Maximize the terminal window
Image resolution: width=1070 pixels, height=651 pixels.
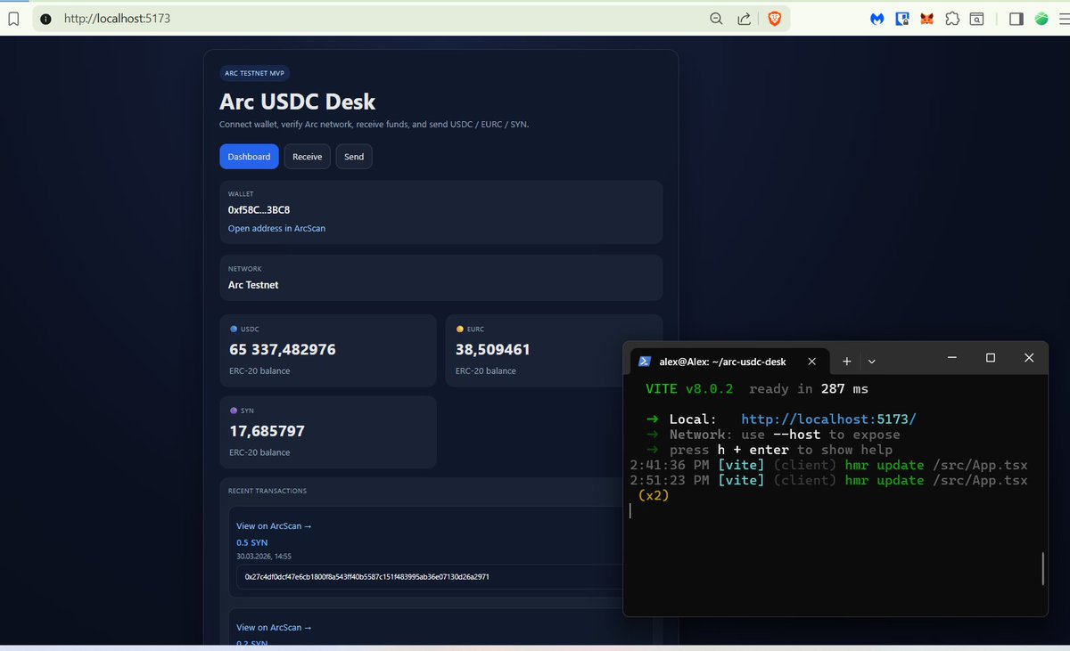(990, 357)
